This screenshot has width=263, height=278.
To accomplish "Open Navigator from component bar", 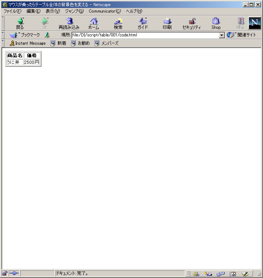I will tap(196, 274).
